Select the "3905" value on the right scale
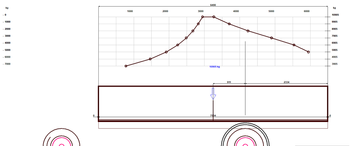 [335, 64]
